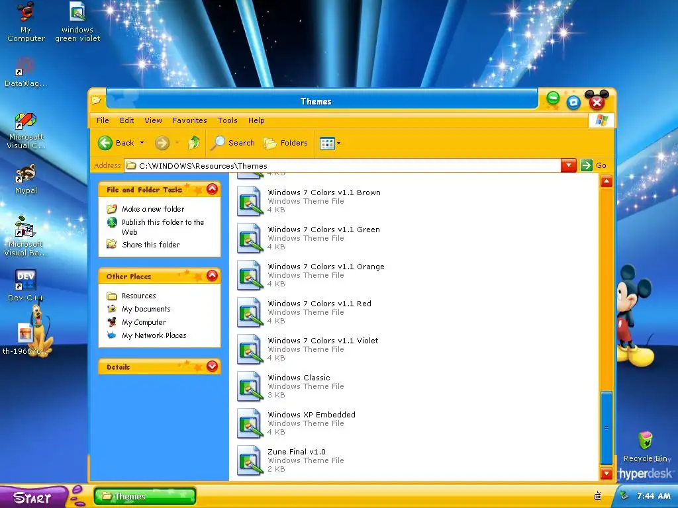Click the green Go arrow button
The image size is (678, 508).
(x=587, y=165)
